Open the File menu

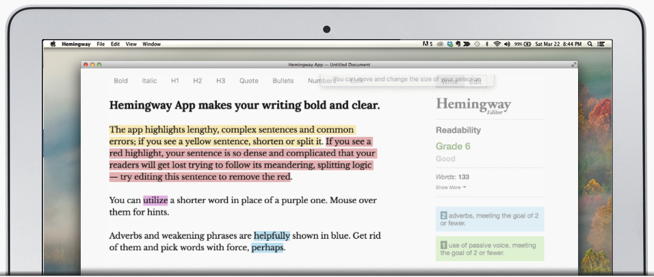click(101, 44)
